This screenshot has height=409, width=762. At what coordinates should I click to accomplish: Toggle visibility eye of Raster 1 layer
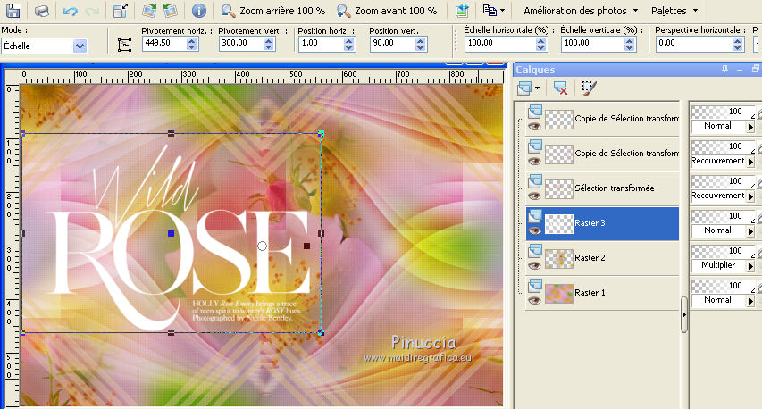click(x=534, y=301)
